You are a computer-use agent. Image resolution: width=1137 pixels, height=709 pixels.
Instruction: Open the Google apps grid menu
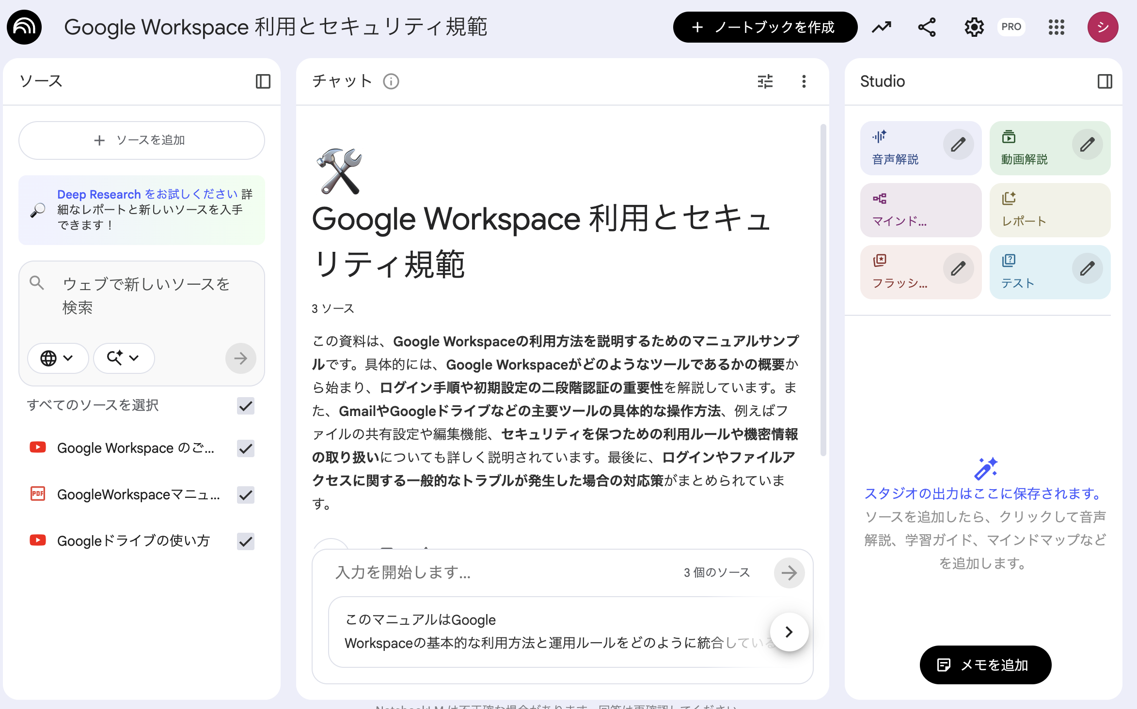click(x=1057, y=27)
